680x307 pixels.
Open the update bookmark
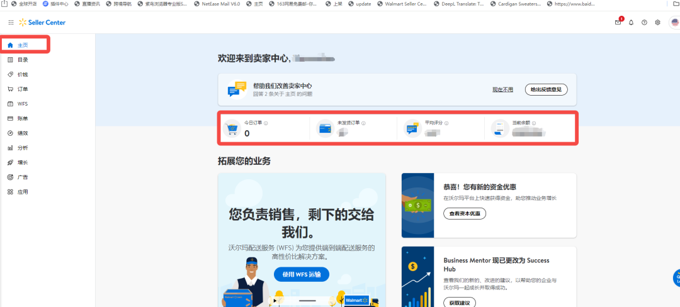coord(360,4)
